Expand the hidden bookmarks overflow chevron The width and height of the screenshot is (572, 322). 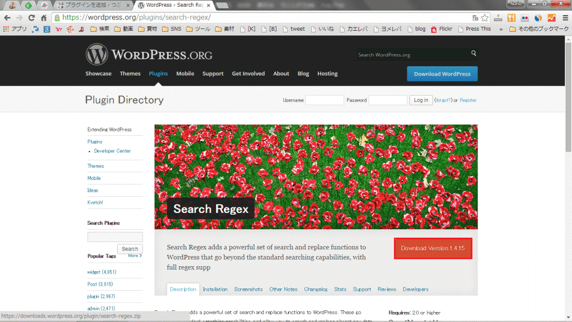click(x=500, y=29)
